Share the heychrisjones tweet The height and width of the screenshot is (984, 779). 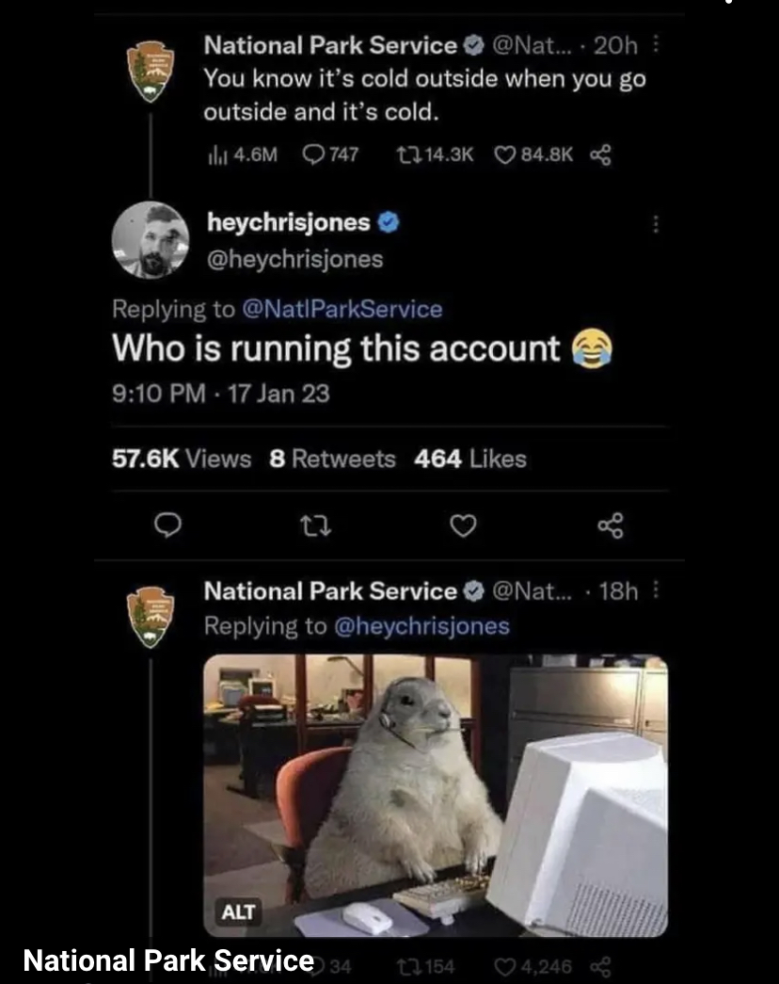point(611,525)
